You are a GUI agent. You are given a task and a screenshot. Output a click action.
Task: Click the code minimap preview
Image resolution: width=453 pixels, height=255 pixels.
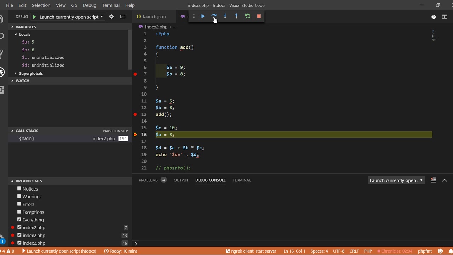(x=434, y=35)
